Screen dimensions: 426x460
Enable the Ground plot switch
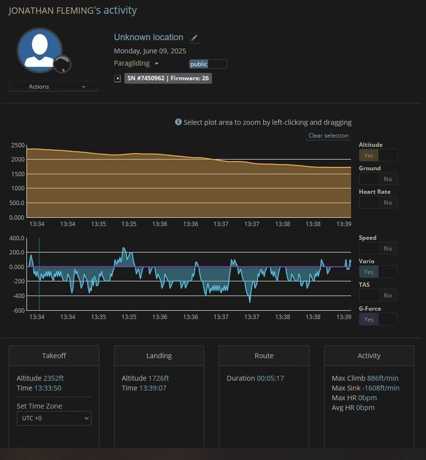tap(378, 178)
